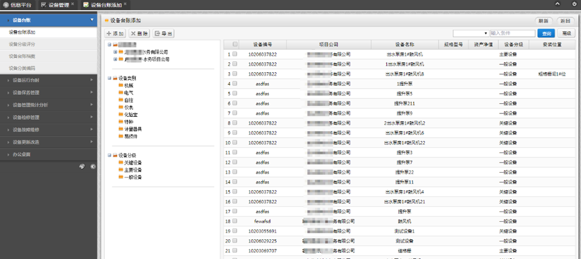Click folder icon of 易损件 category
Viewport: 581px width, 259px height.
point(121,136)
